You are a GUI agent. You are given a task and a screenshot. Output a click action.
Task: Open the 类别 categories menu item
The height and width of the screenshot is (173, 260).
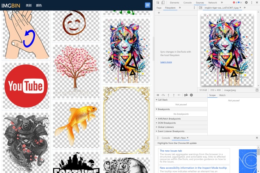[29, 5]
